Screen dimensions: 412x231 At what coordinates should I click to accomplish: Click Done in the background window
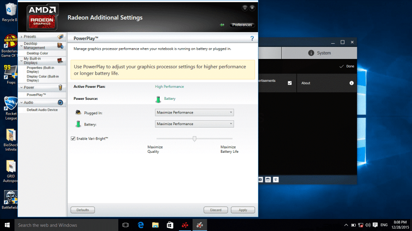347,66
